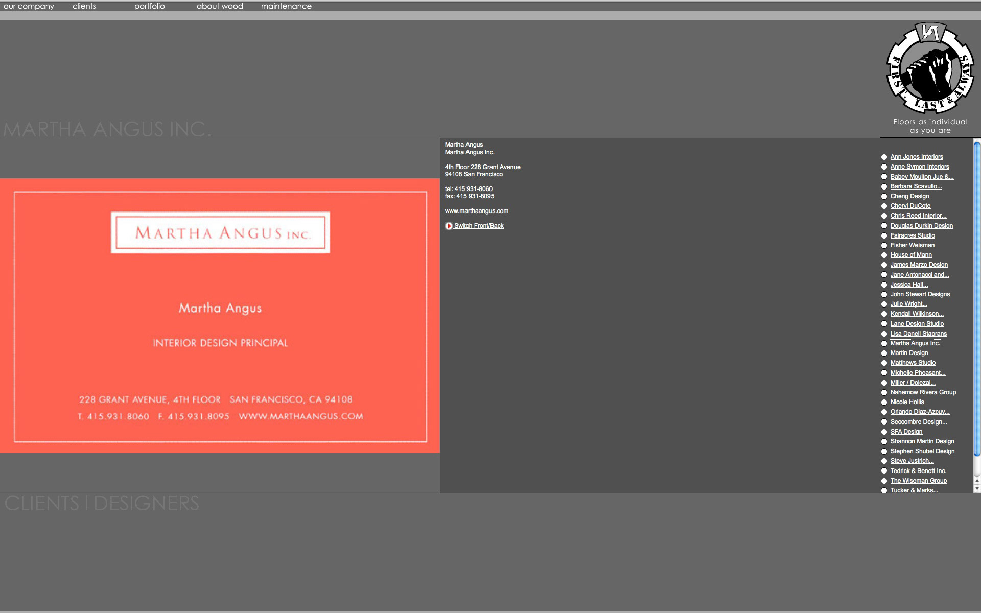
Task: Open the 'about wood' menu item
Action: (220, 6)
